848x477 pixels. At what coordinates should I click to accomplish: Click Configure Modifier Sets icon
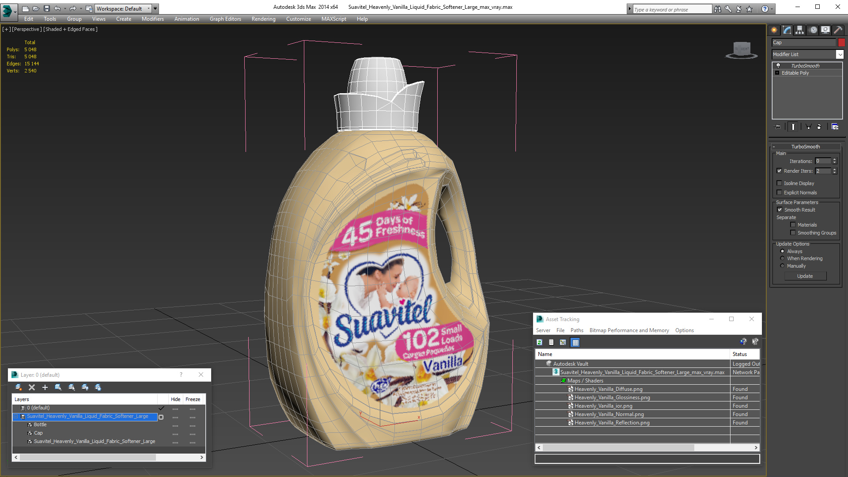click(x=835, y=127)
